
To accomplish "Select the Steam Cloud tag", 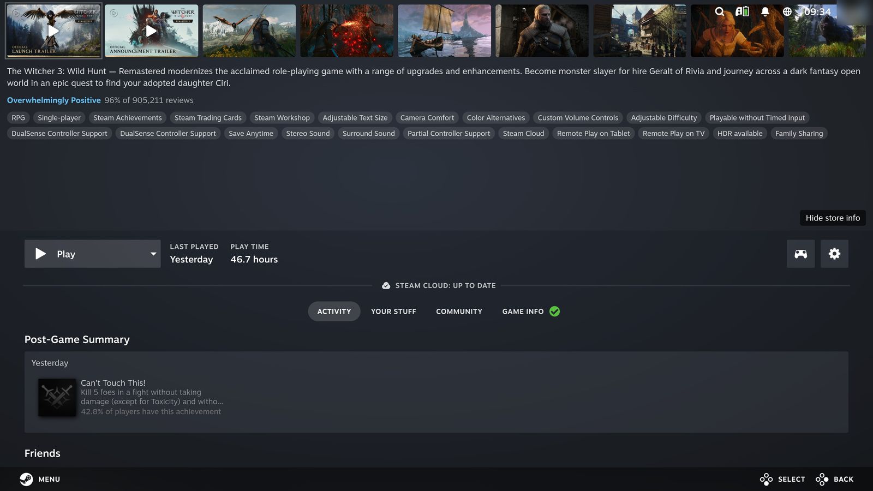I will 523,134.
